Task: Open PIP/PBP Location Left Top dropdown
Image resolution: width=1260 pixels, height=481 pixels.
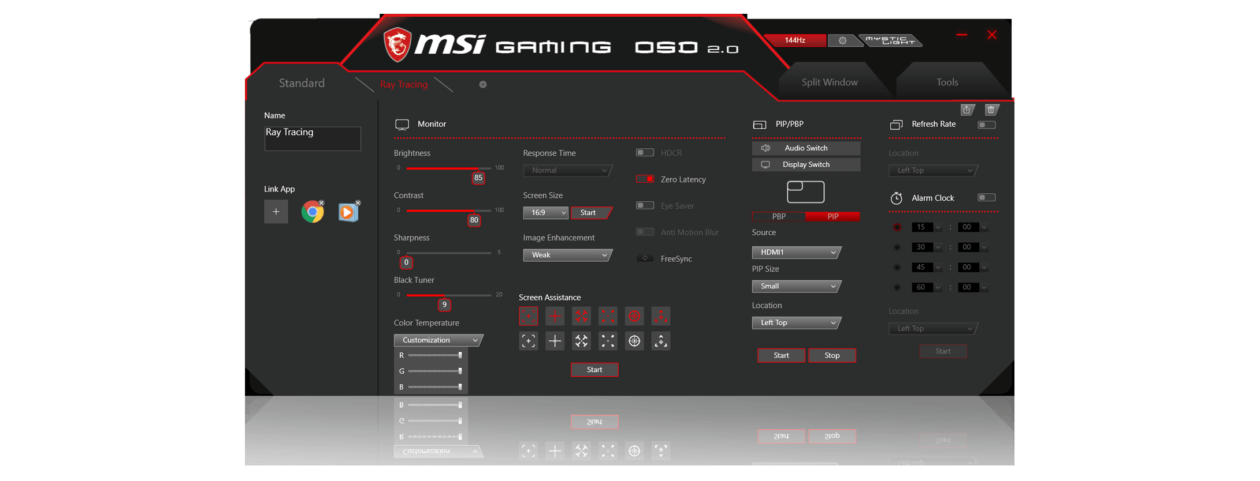Action: 796,322
